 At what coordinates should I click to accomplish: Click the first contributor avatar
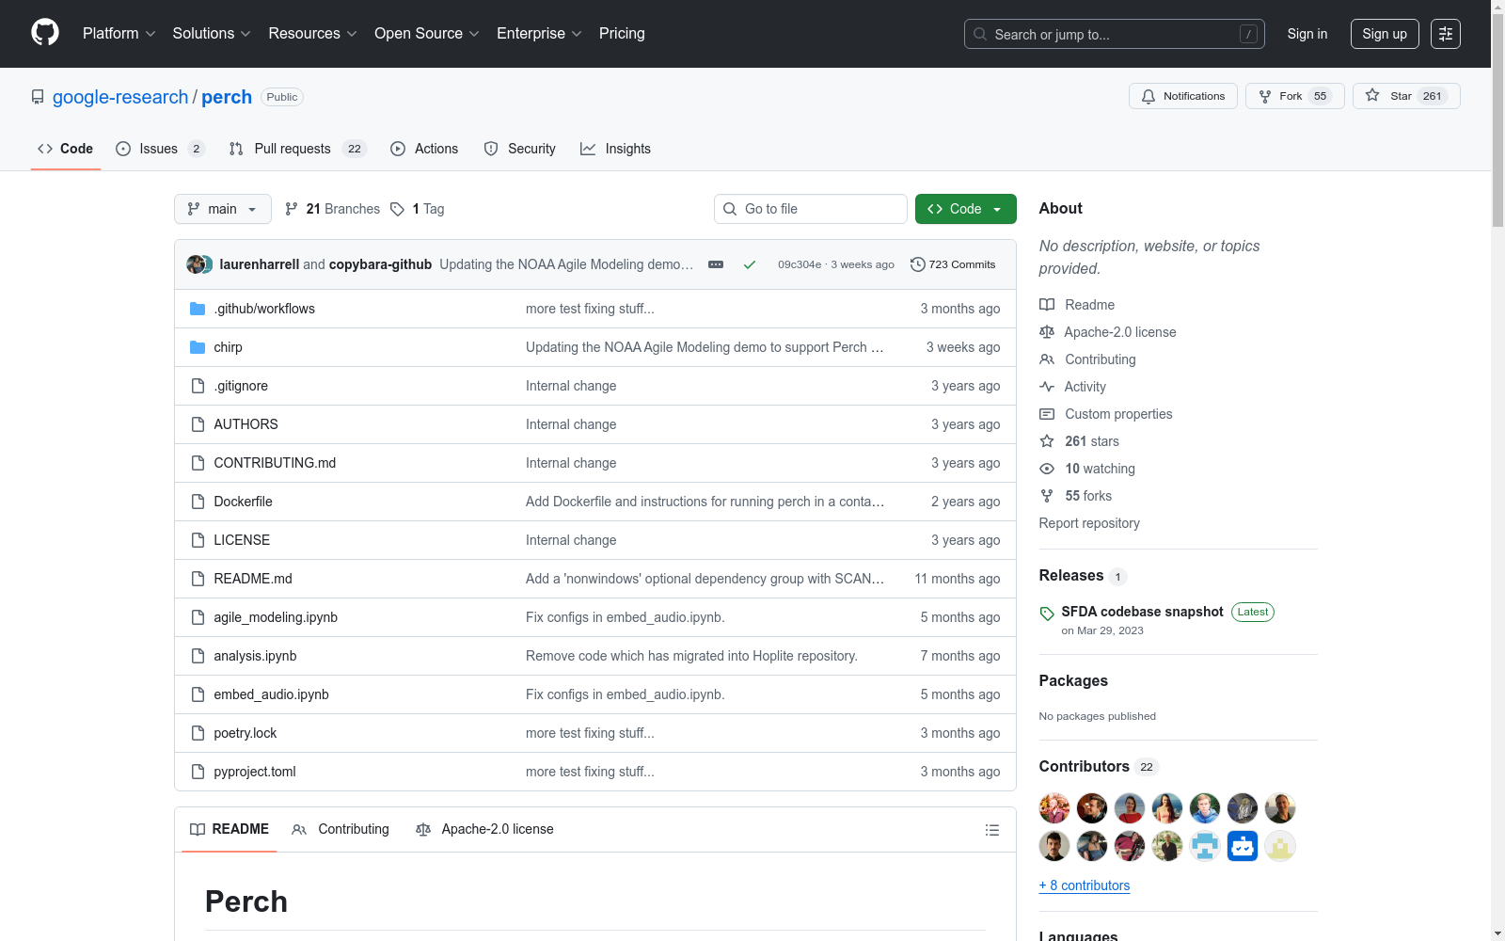tap(1054, 808)
